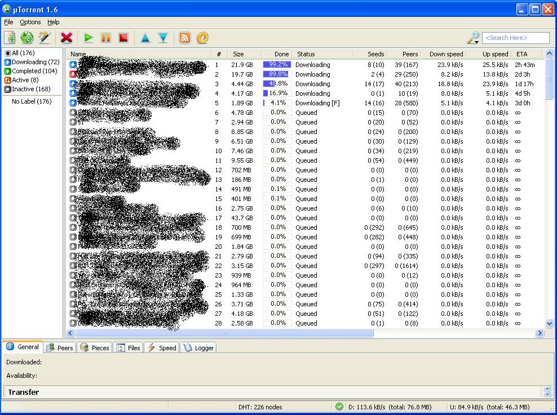Sort by Peers column header

(404, 54)
